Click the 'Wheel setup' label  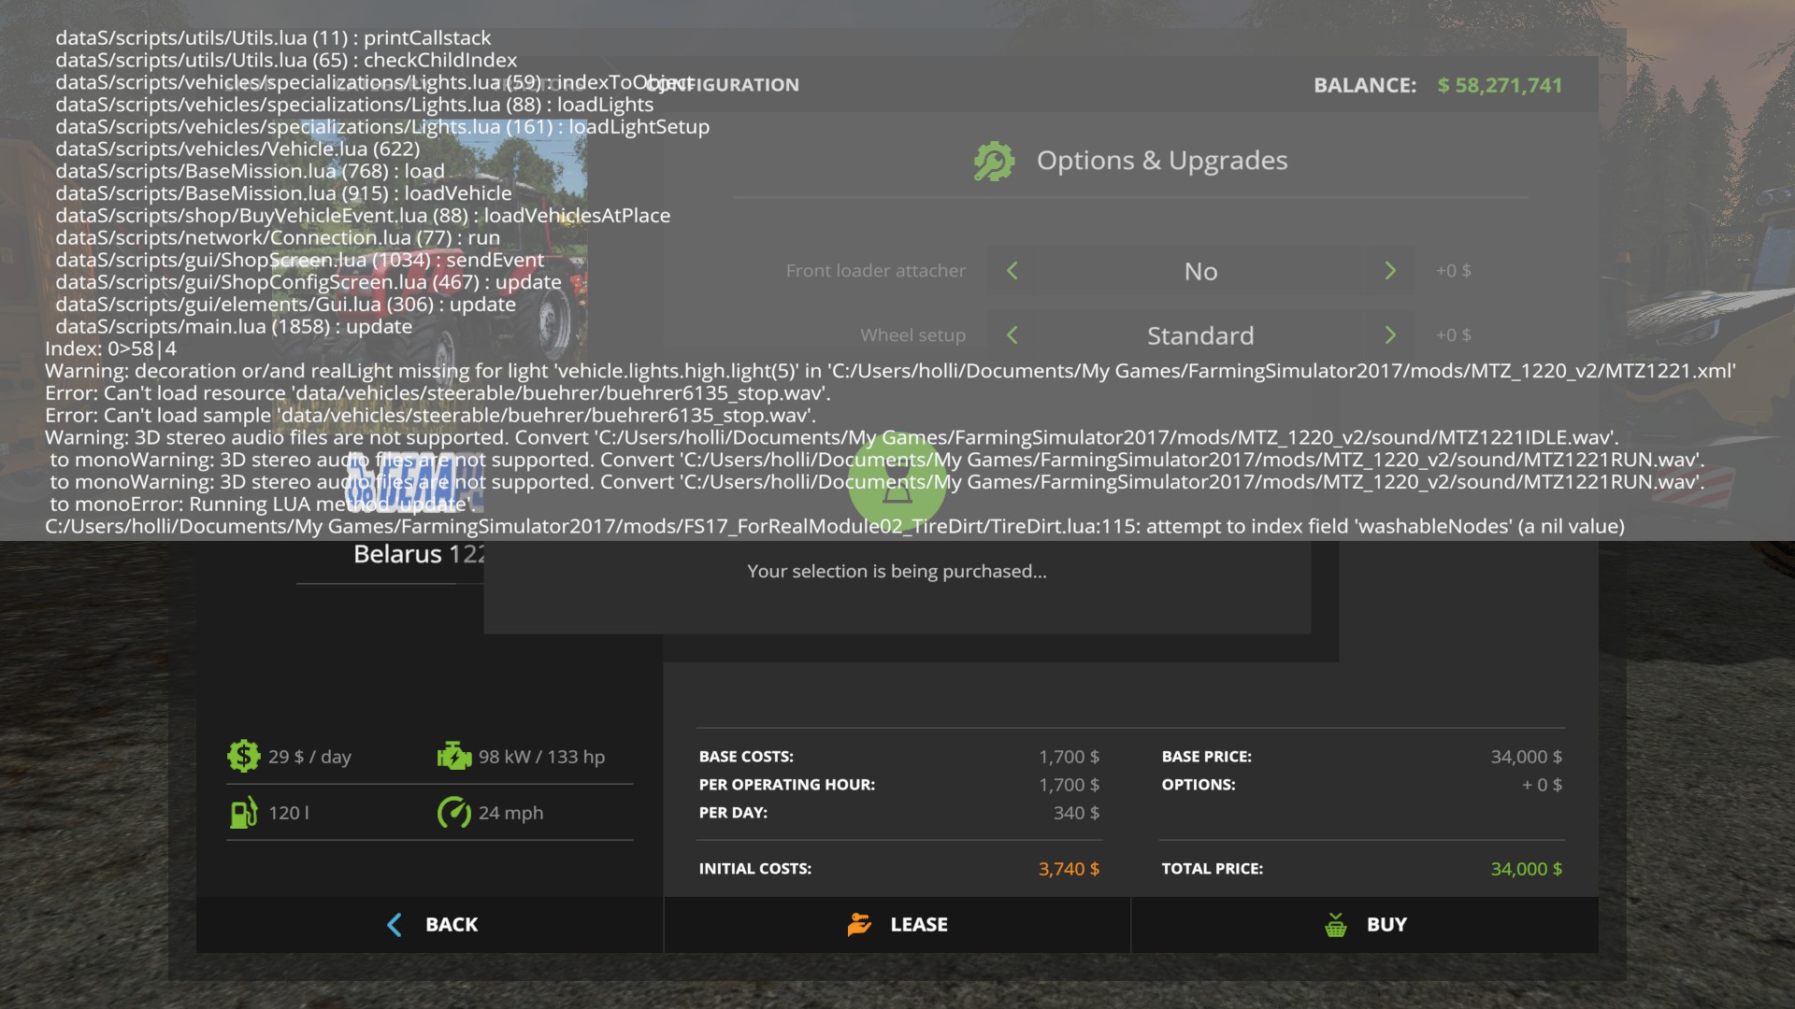pos(913,335)
